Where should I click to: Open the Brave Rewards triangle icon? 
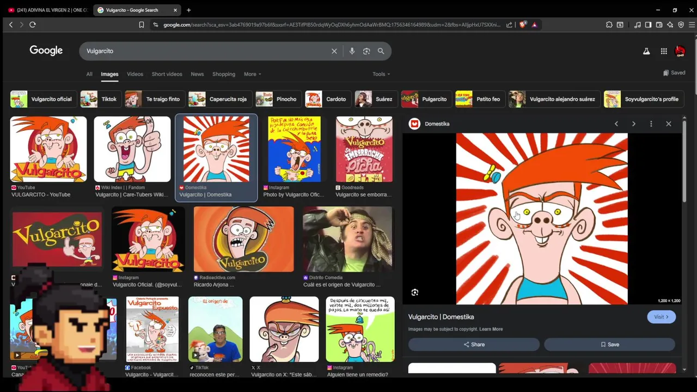pos(534,24)
